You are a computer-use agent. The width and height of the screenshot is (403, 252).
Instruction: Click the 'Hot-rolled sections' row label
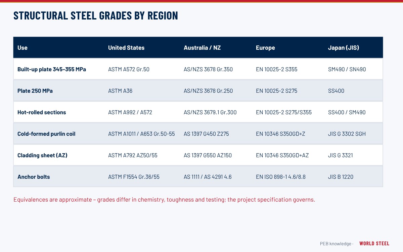[x=42, y=112]
